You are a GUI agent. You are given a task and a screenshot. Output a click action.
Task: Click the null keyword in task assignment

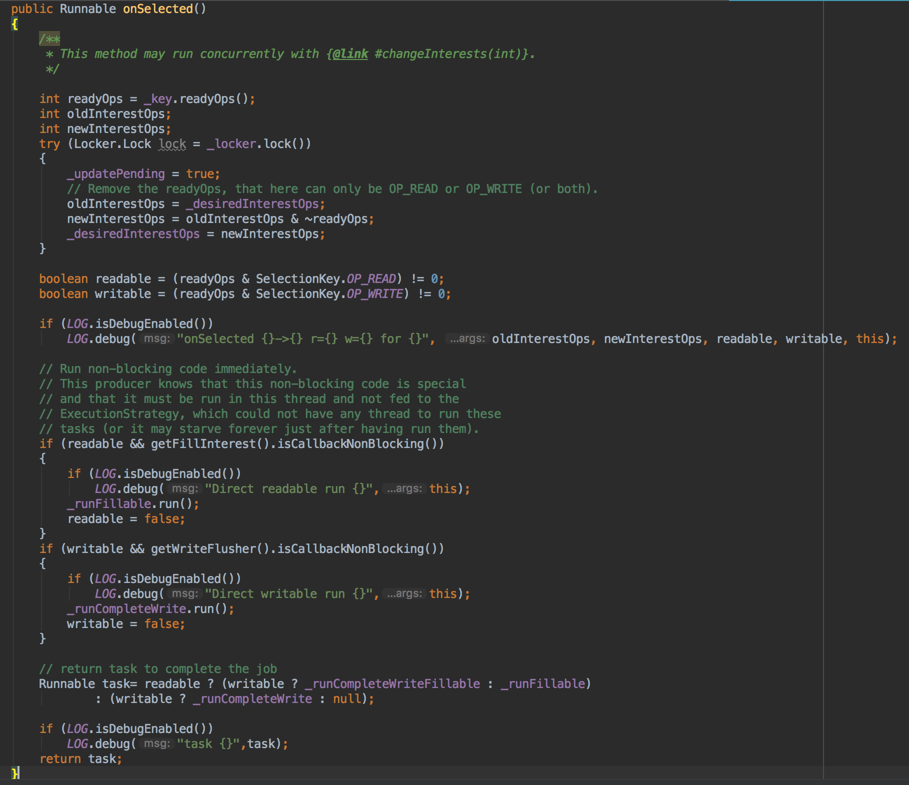(x=346, y=699)
